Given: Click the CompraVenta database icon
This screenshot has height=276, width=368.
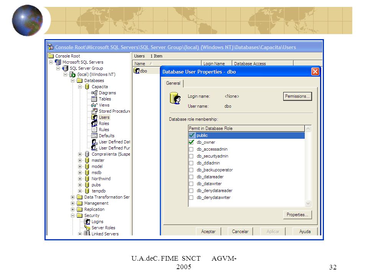Looking at the screenshot, I should pyautogui.click(x=87, y=154).
